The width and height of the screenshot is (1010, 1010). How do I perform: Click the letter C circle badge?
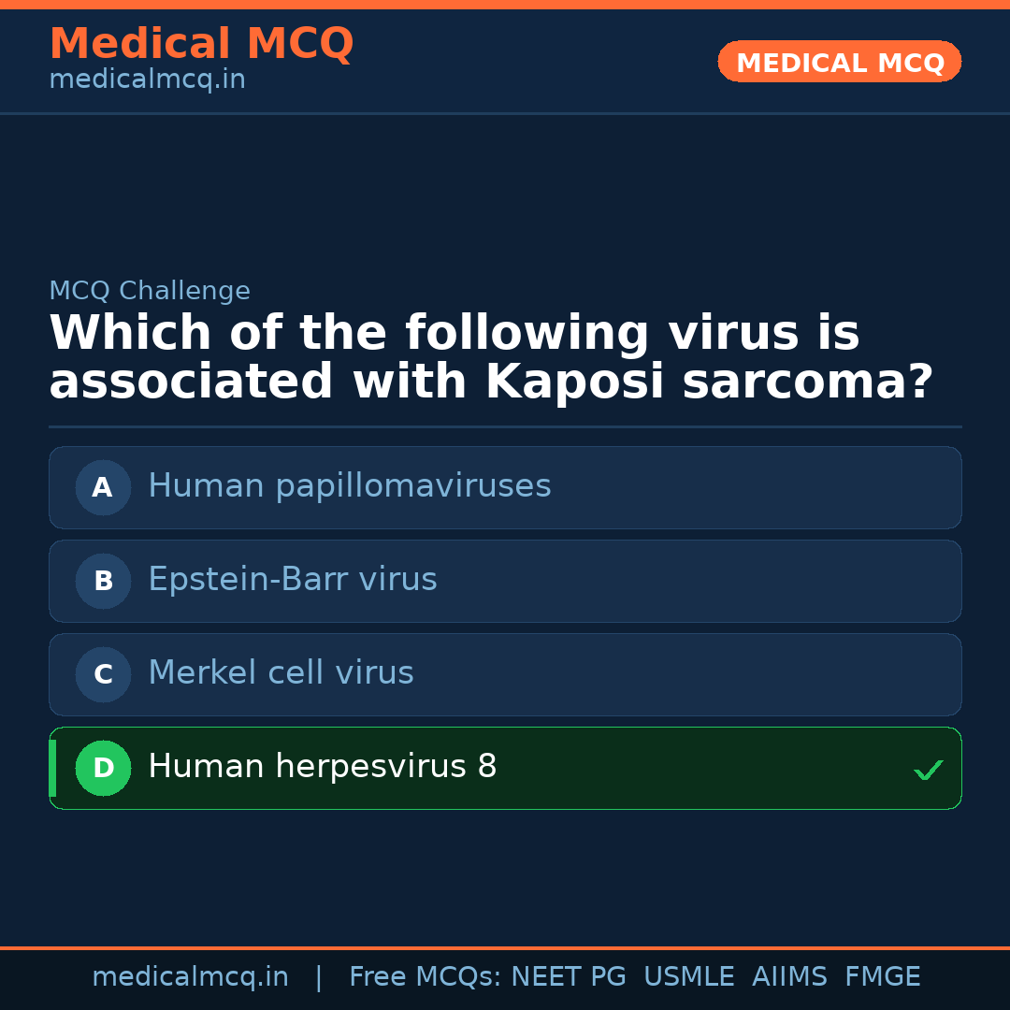(103, 674)
